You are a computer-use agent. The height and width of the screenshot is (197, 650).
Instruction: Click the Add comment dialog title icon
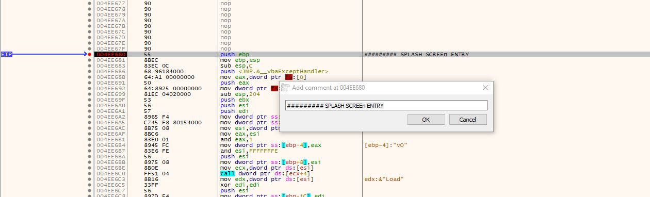[x=285, y=88]
